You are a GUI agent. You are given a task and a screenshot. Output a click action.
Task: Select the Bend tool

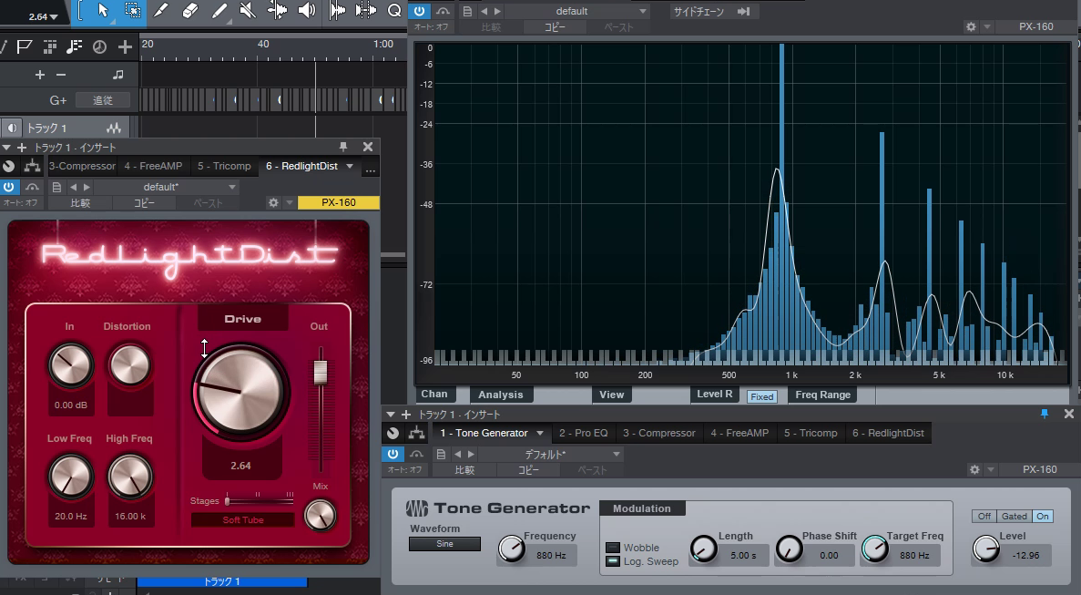277,10
